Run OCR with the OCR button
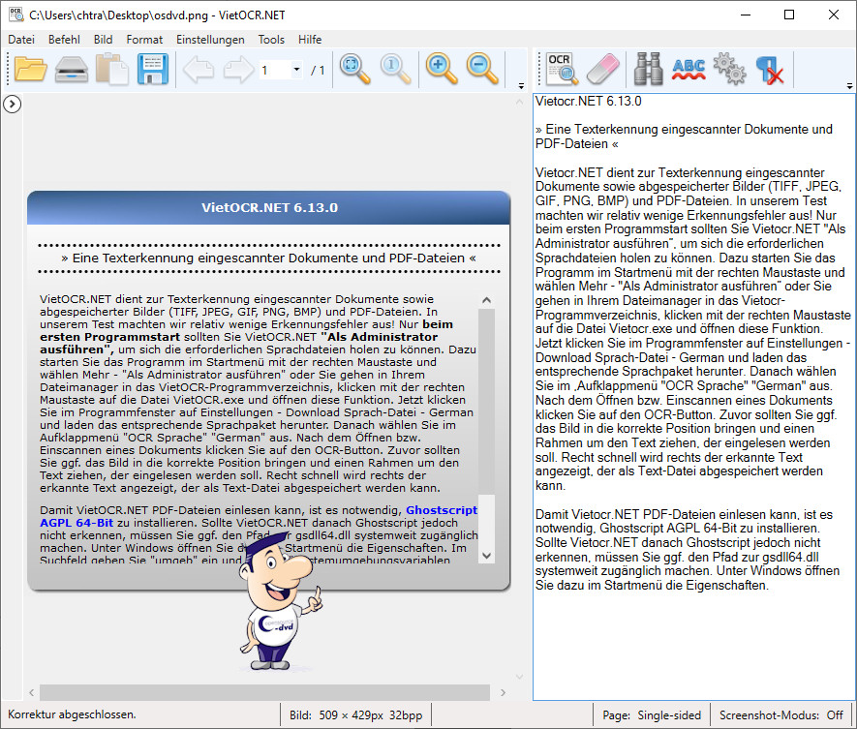The image size is (857, 729). point(562,69)
